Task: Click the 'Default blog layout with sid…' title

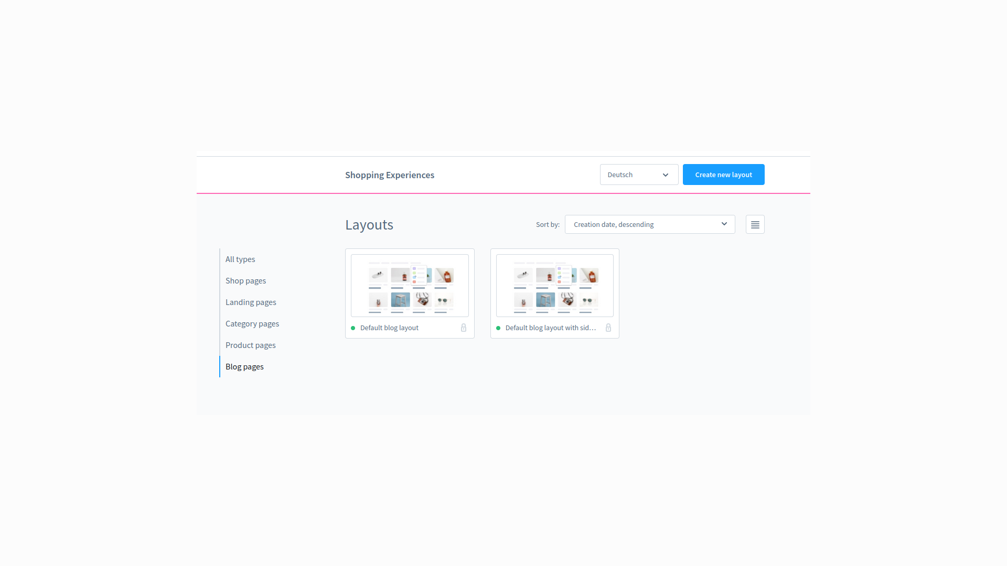Action: [551, 328]
